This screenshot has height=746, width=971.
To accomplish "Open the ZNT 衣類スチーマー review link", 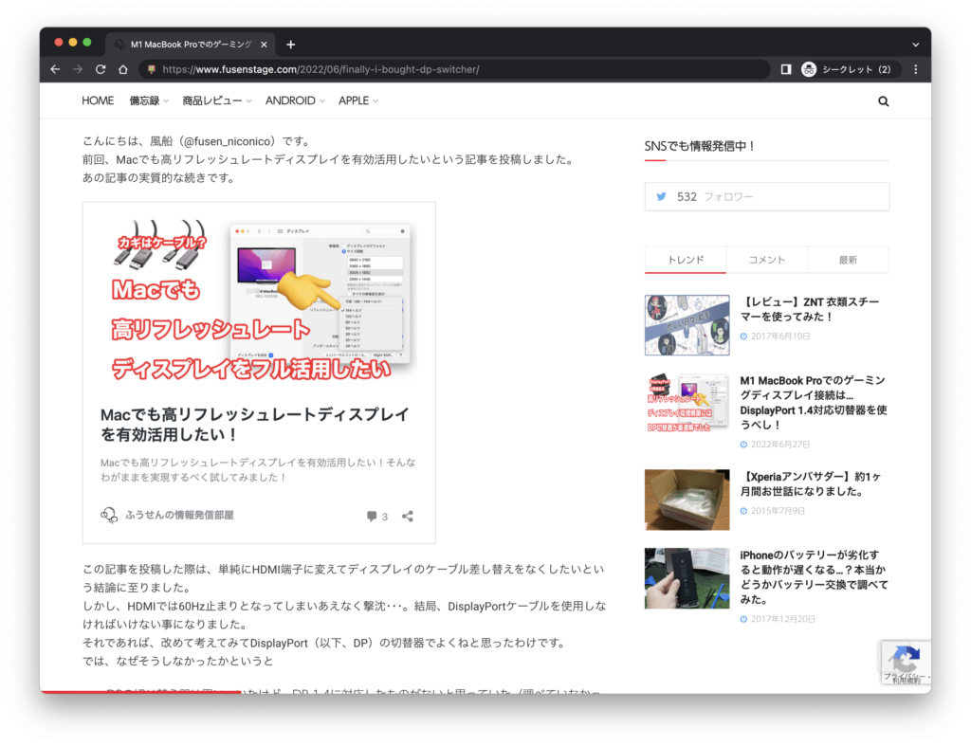I will click(810, 309).
